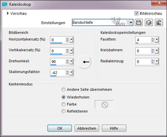Click the Vertikalversatz value field
The width and height of the screenshot is (167, 137).
[58, 51]
